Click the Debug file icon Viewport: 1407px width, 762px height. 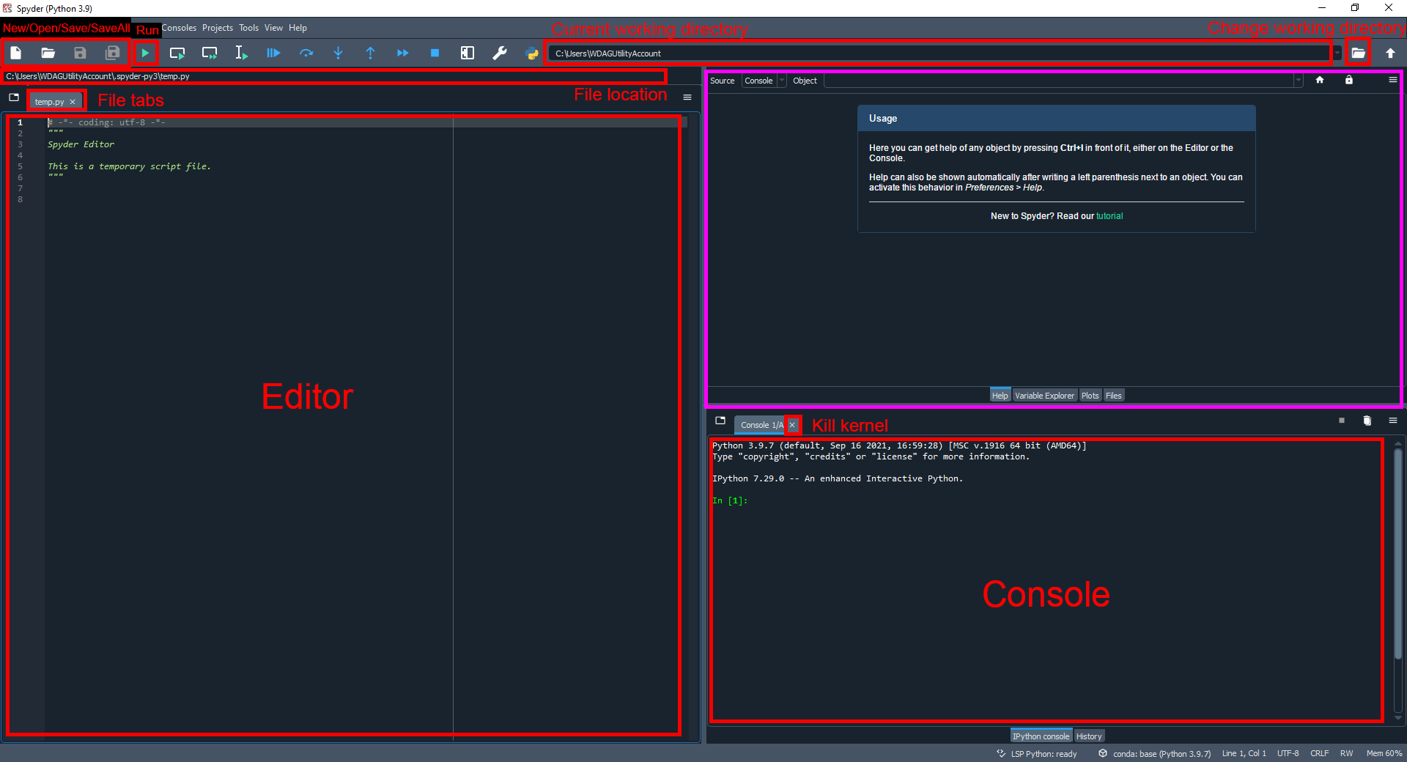273,53
